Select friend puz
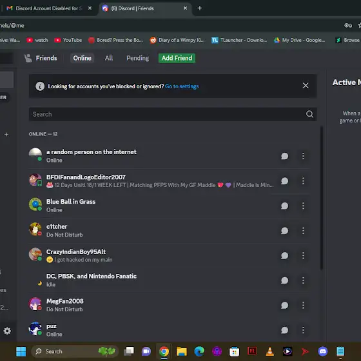 169,330
